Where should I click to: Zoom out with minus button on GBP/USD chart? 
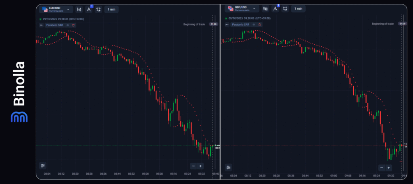click(382, 167)
